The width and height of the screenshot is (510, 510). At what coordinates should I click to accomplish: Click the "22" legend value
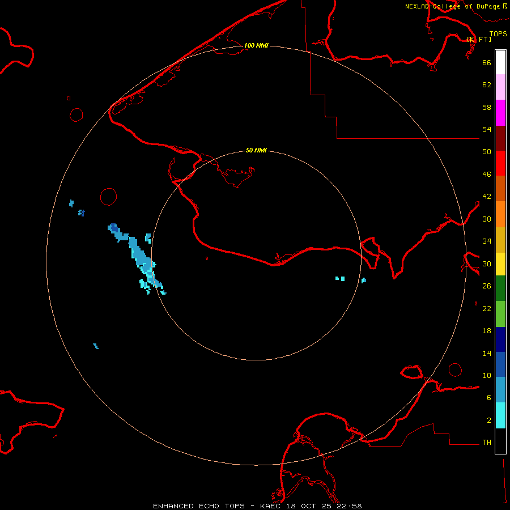coord(487,308)
